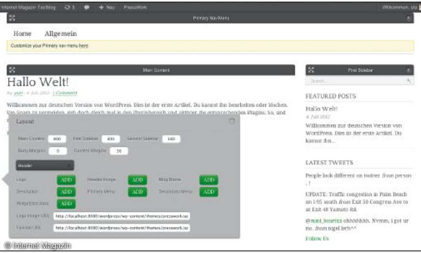
Task: Click the FEATURED POSTS heading
Action: 330,96
